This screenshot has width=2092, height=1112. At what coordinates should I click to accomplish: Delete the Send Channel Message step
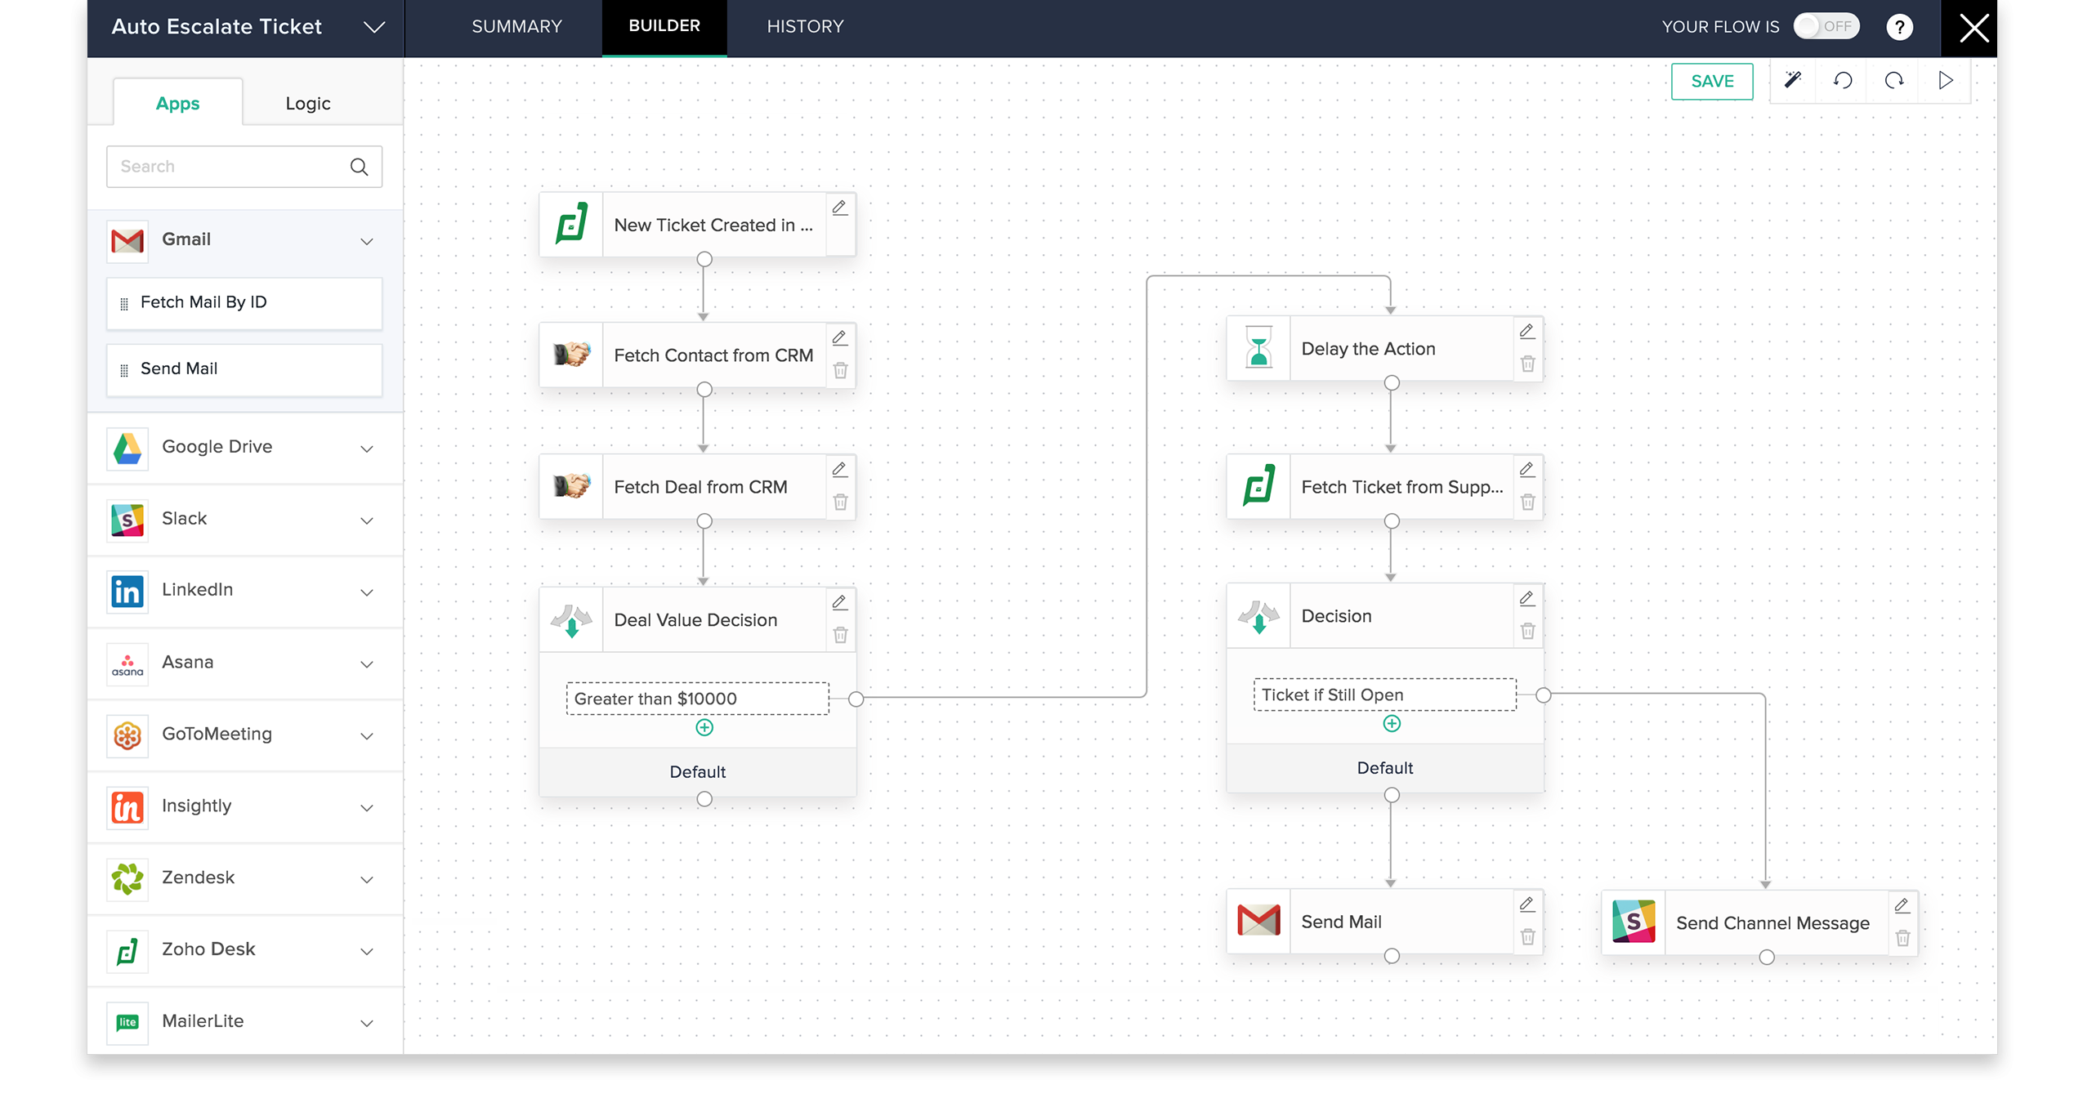click(1902, 938)
